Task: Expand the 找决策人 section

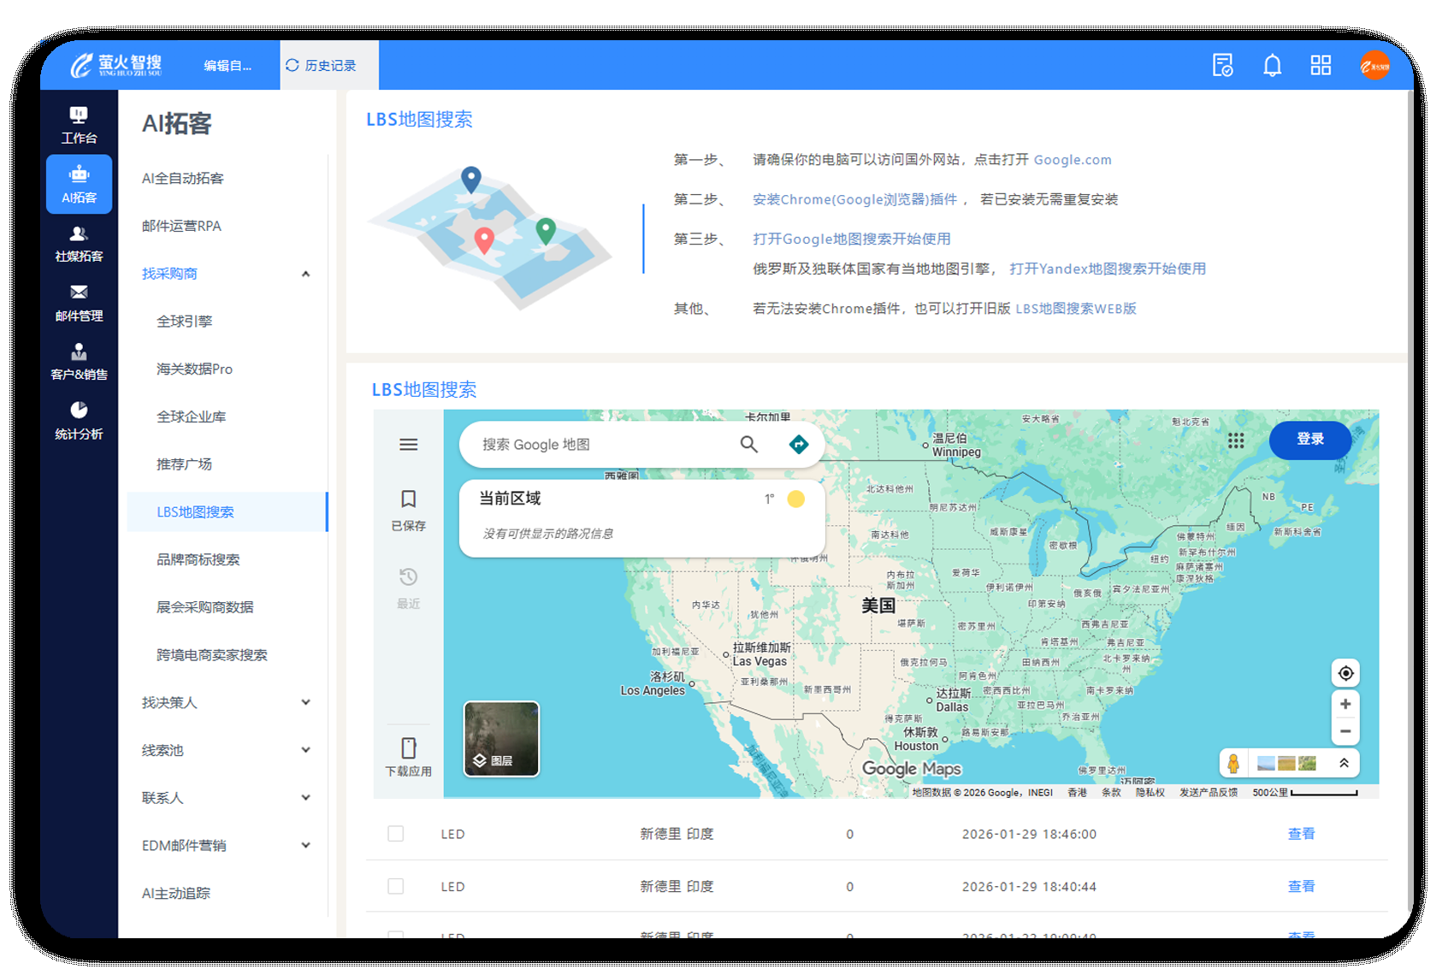Action: pos(305,702)
